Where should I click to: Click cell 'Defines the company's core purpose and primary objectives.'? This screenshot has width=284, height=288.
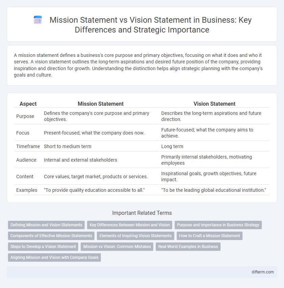pos(101,116)
